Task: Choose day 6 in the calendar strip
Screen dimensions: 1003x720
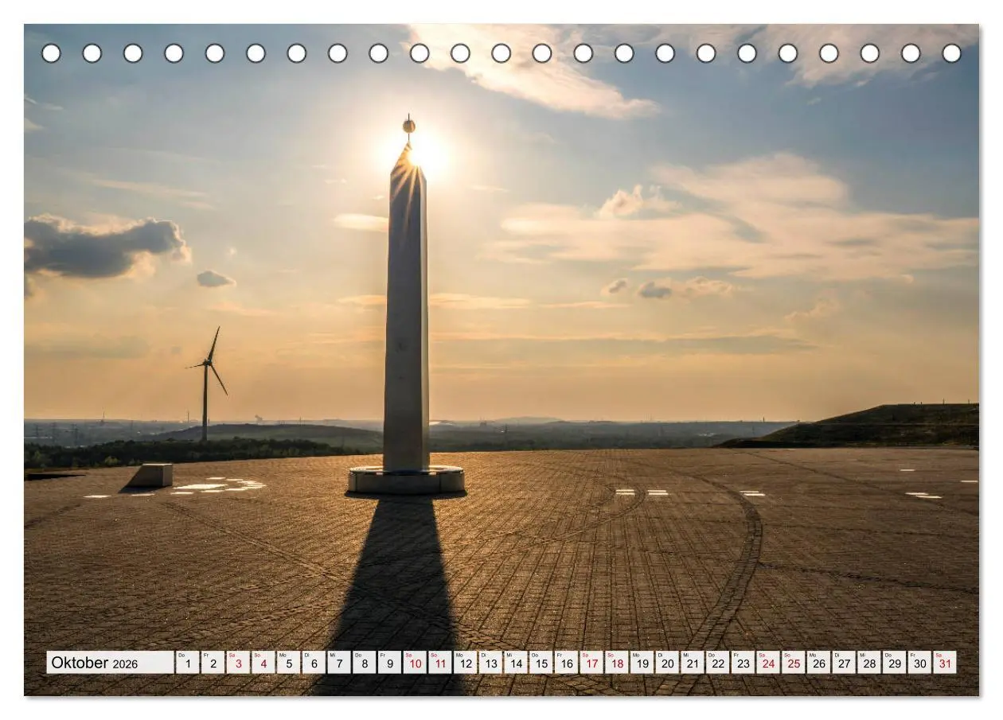Action: click(314, 662)
